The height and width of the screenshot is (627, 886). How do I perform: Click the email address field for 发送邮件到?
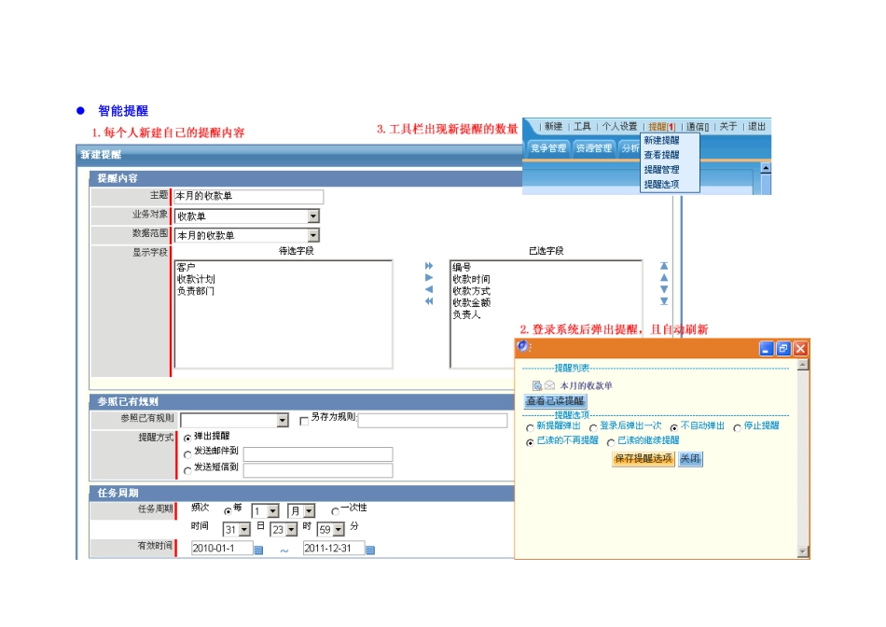pos(318,454)
